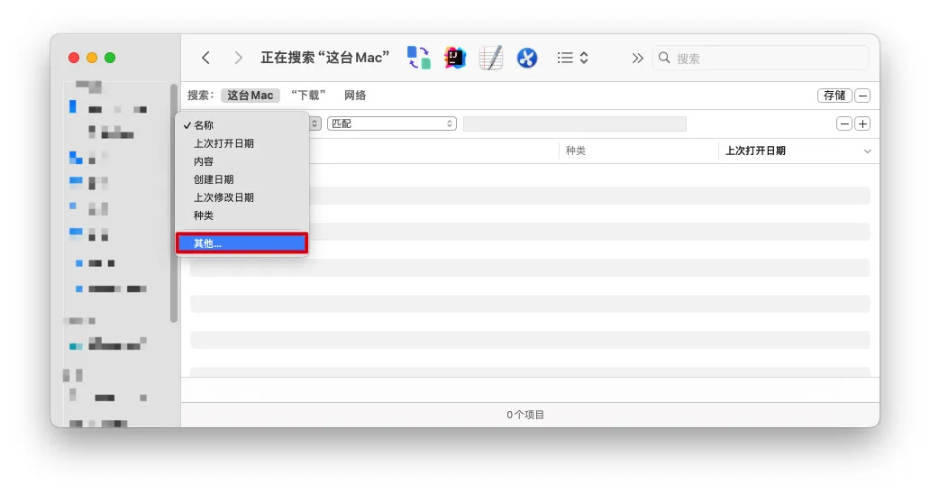Choose 创建日期 from the attribute menu
Viewport: 930px width, 494px height.
[214, 179]
